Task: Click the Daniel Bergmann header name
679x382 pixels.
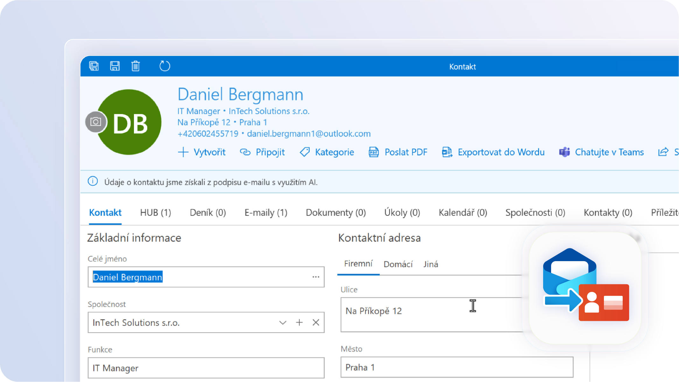Action: [240, 94]
